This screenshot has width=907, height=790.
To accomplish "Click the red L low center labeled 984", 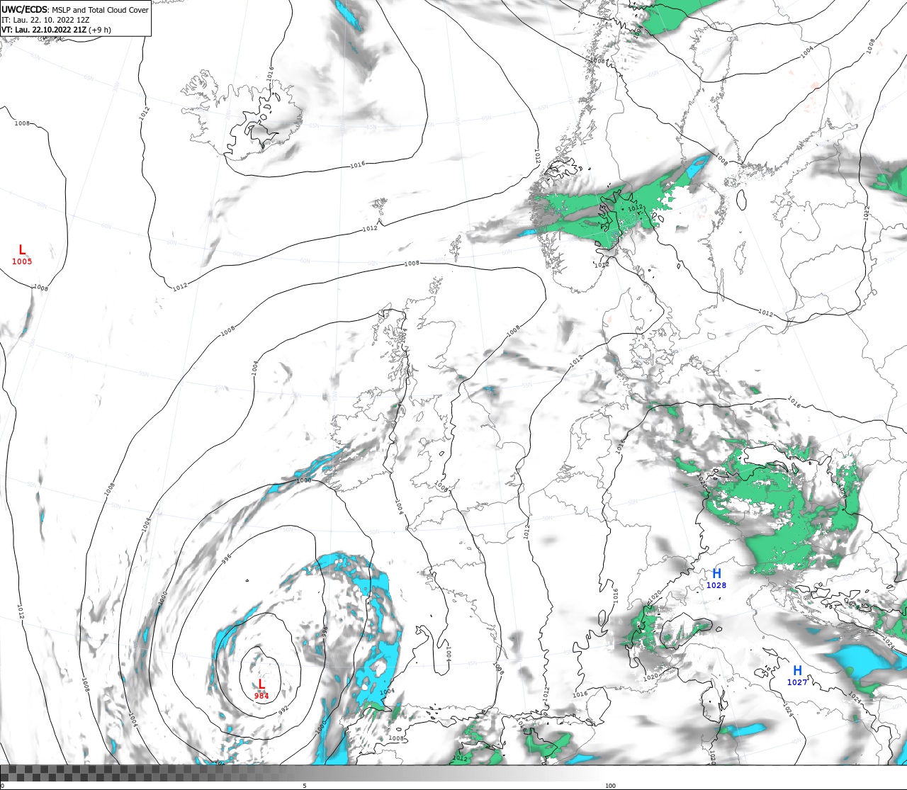I will tap(261, 684).
